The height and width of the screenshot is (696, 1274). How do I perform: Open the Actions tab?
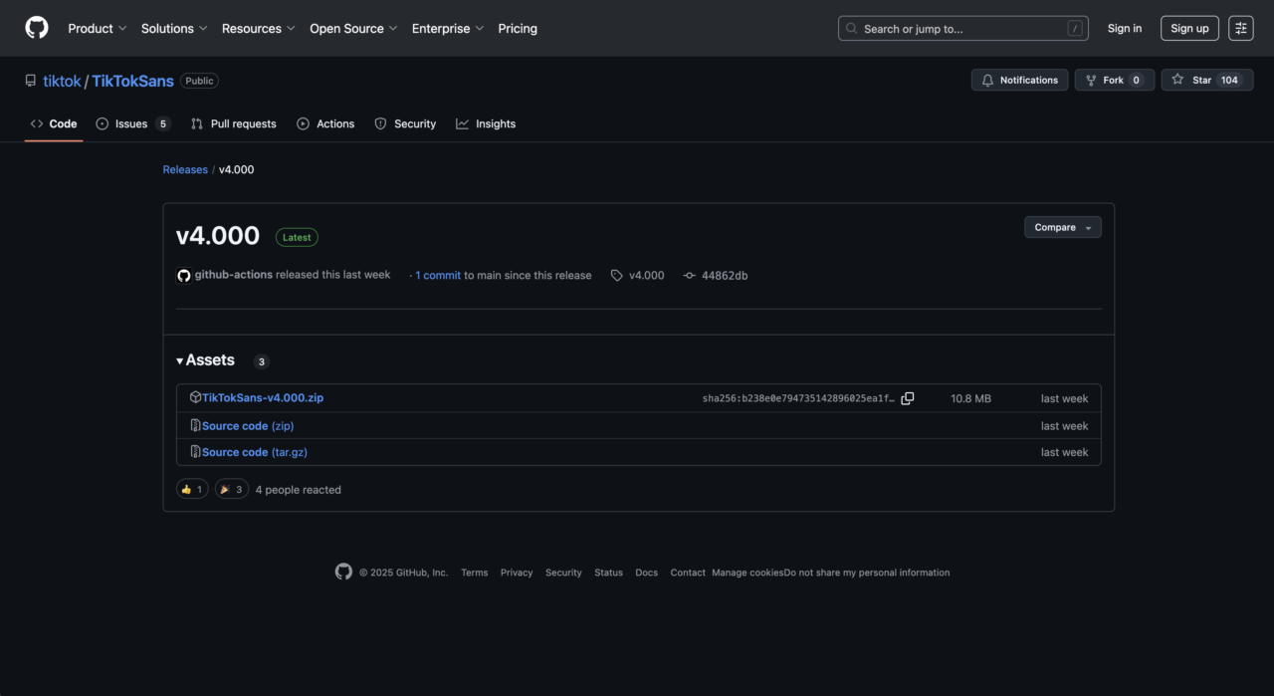coord(325,124)
